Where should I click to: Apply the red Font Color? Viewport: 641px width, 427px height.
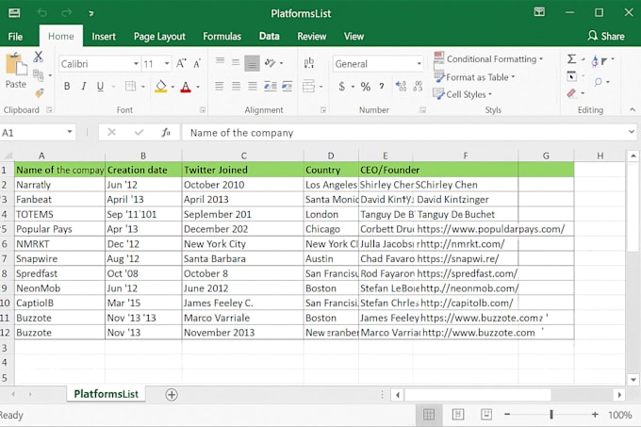[186, 87]
